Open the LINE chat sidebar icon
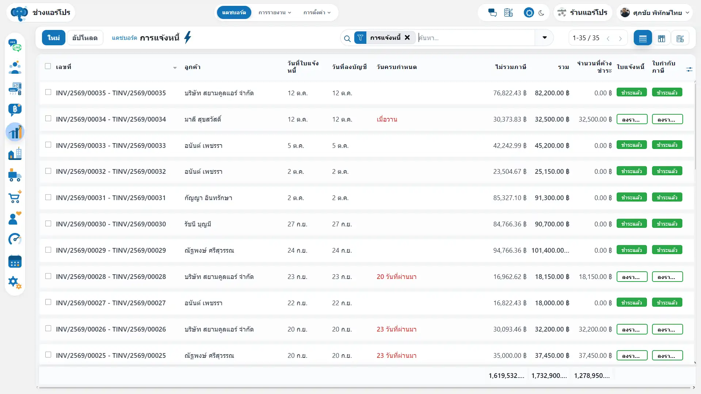 pos(15,46)
